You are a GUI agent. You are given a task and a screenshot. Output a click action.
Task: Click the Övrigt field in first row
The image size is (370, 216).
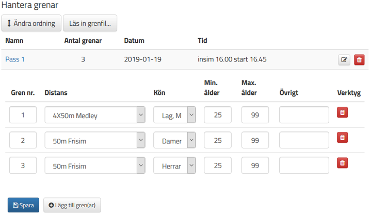(304, 115)
